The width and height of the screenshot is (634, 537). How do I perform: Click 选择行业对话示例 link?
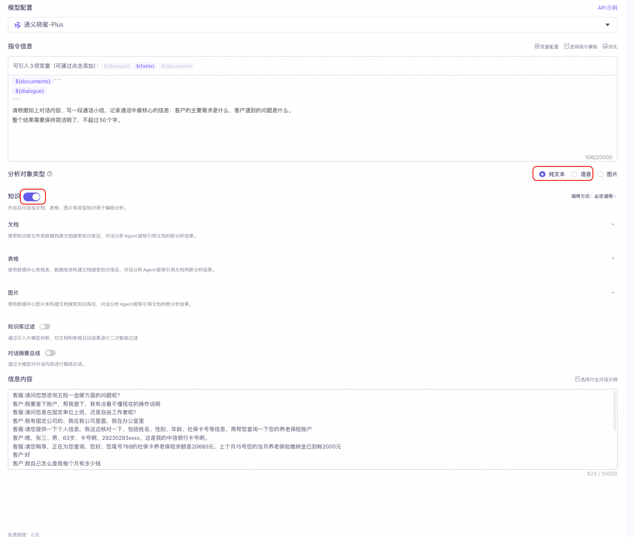pos(596,379)
